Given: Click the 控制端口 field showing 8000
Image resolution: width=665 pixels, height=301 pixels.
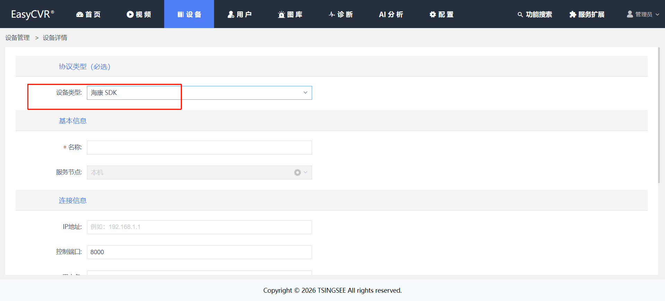Looking at the screenshot, I should click(199, 252).
